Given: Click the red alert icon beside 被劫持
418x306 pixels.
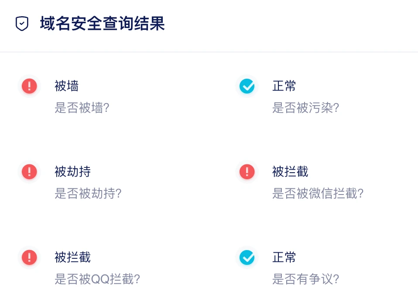Looking at the screenshot, I should tap(29, 171).
